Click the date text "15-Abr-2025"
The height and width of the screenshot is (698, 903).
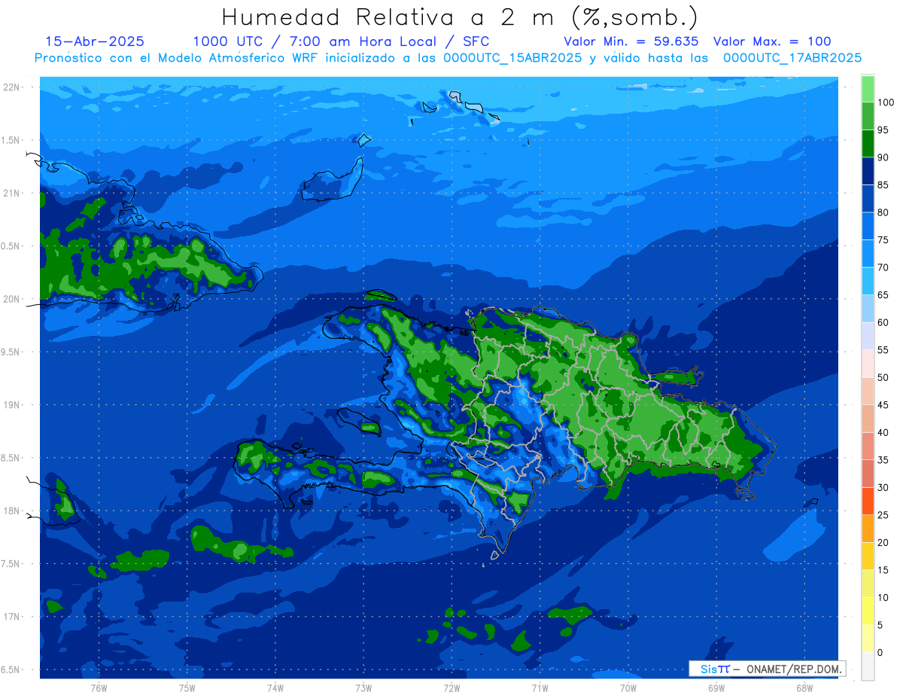tap(95, 41)
